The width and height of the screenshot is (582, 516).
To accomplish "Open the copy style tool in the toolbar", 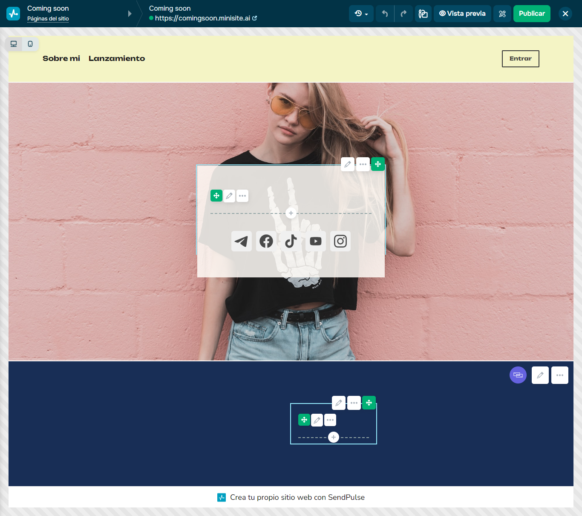I will tap(423, 13).
